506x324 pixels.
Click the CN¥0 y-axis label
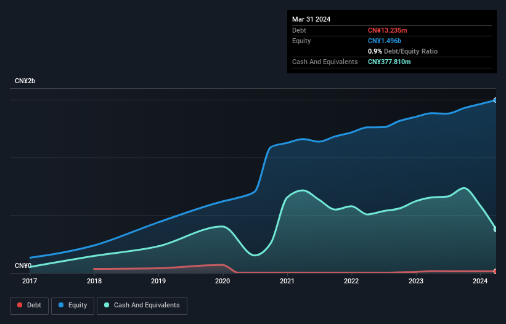(23, 266)
